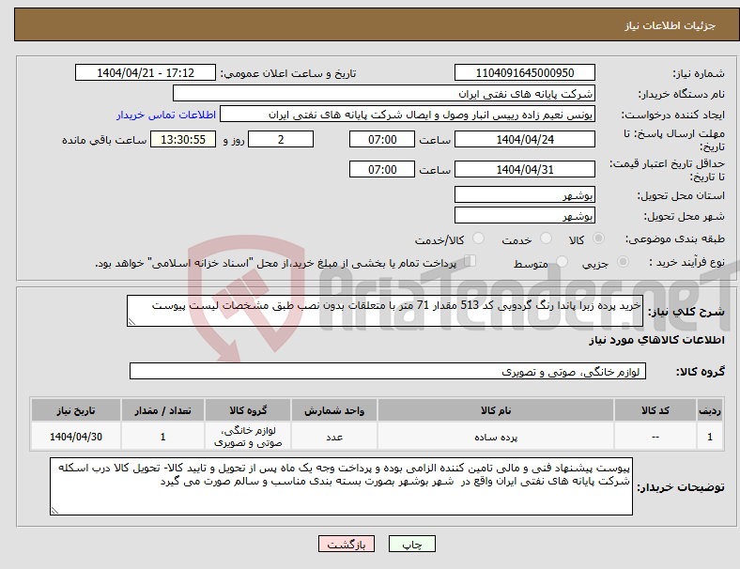Click the delivery province field بوشهر
The width and height of the screenshot is (740, 569).
coord(524,194)
